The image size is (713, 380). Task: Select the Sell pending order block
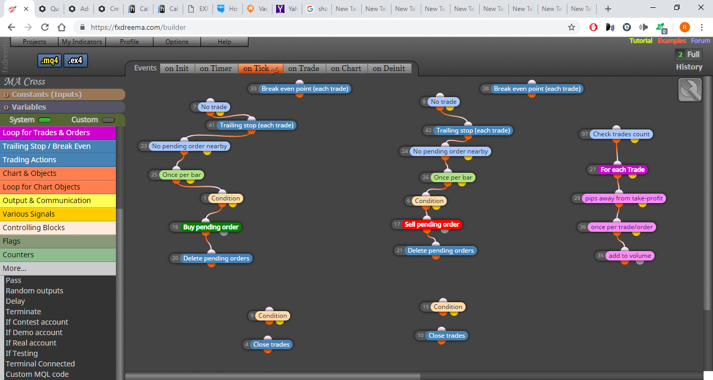tap(432, 224)
